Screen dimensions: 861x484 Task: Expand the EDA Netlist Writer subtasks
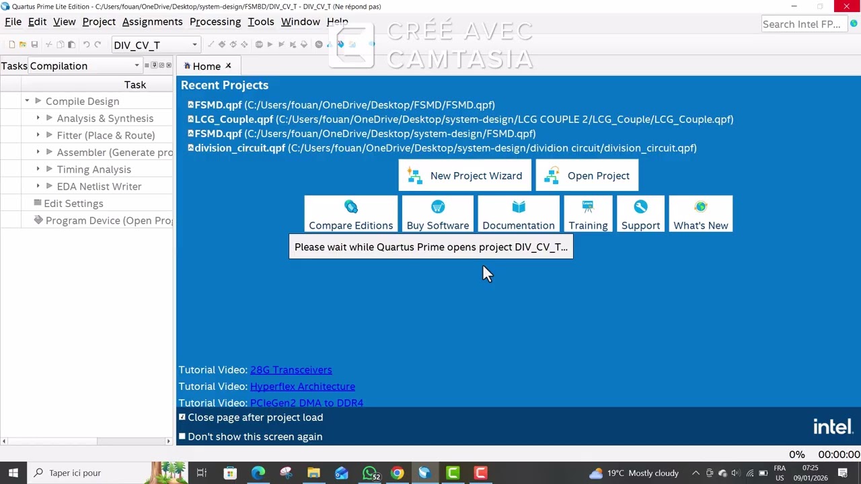38,186
